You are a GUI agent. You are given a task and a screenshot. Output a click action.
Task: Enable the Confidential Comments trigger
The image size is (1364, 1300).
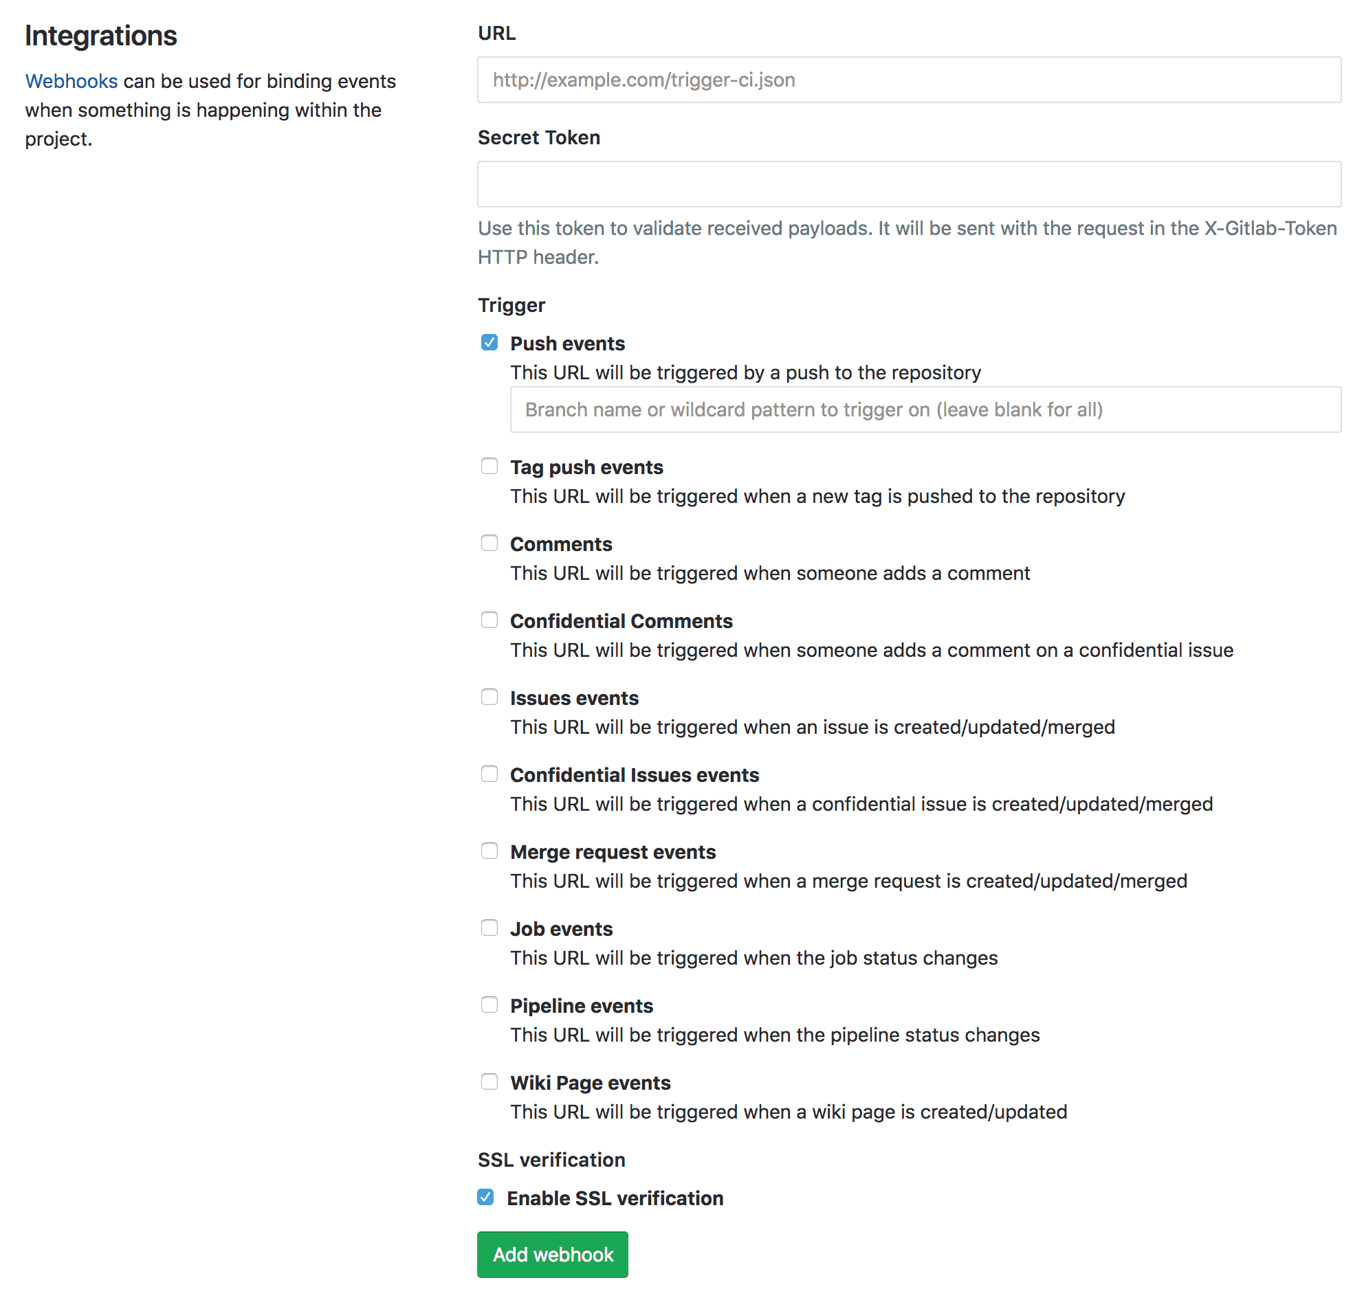coord(489,620)
